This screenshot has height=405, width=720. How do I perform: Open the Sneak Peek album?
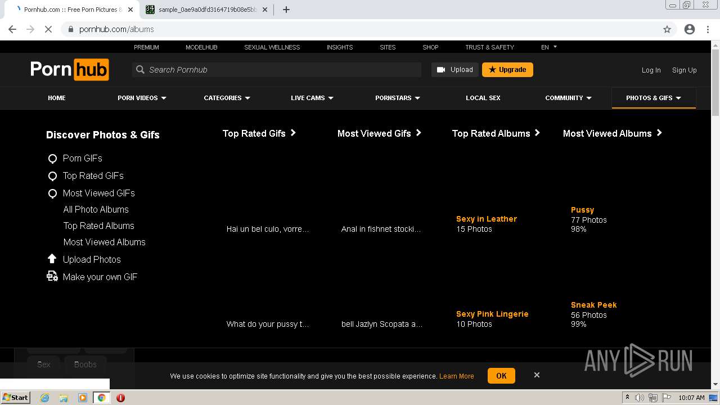[x=594, y=305]
